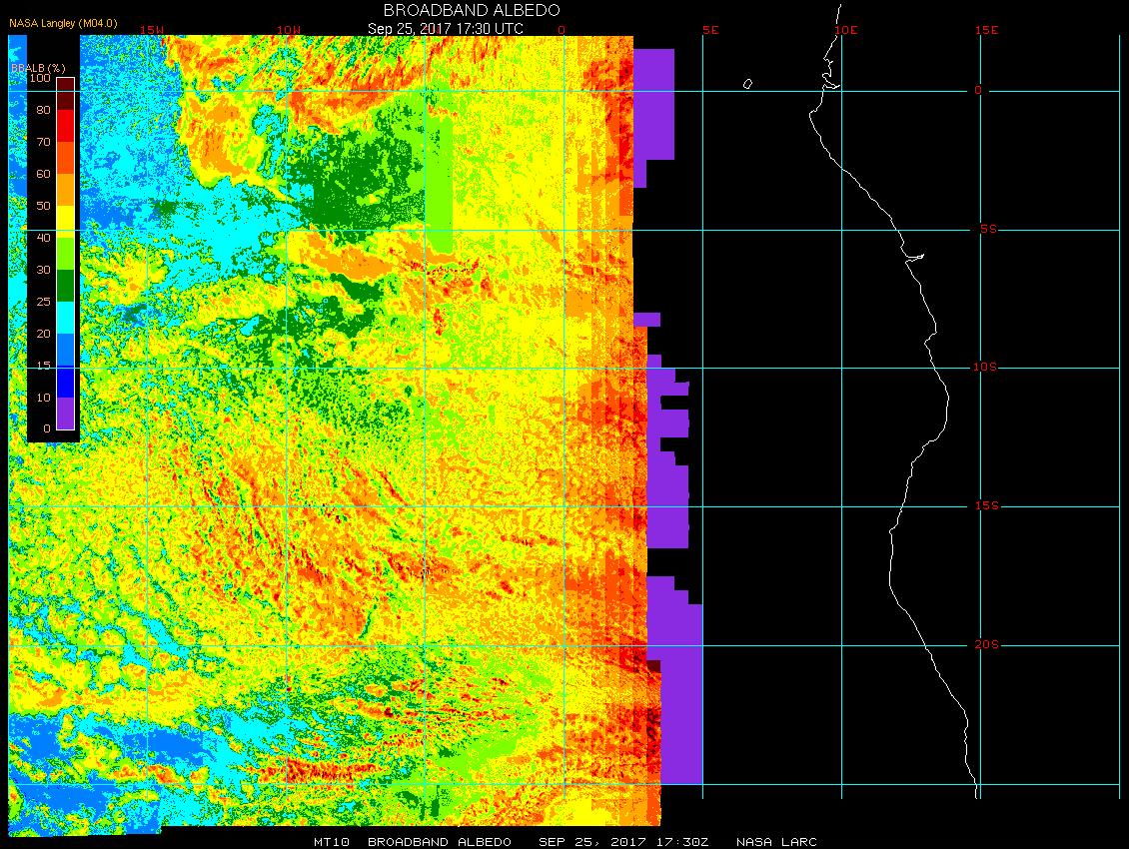Viewport: 1129px width, 849px height.
Task: Click the 10W longitude label
Action: tap(289, 30)
